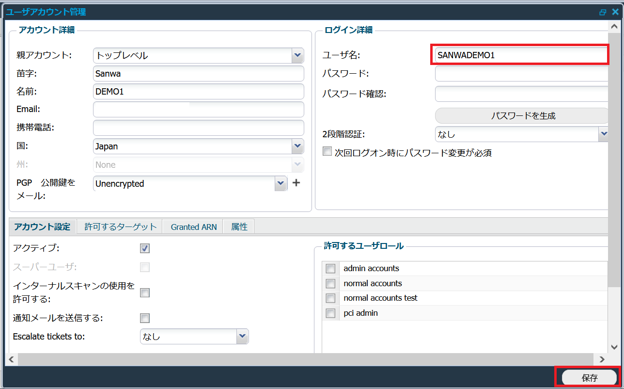This screenshot has width=624, height=389.
Task: Click the horizontal scrollbar left arrow
Action: [11, 359]
